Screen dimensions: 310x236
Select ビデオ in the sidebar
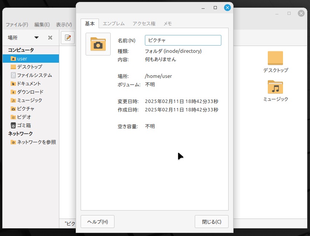coord(24,117)
